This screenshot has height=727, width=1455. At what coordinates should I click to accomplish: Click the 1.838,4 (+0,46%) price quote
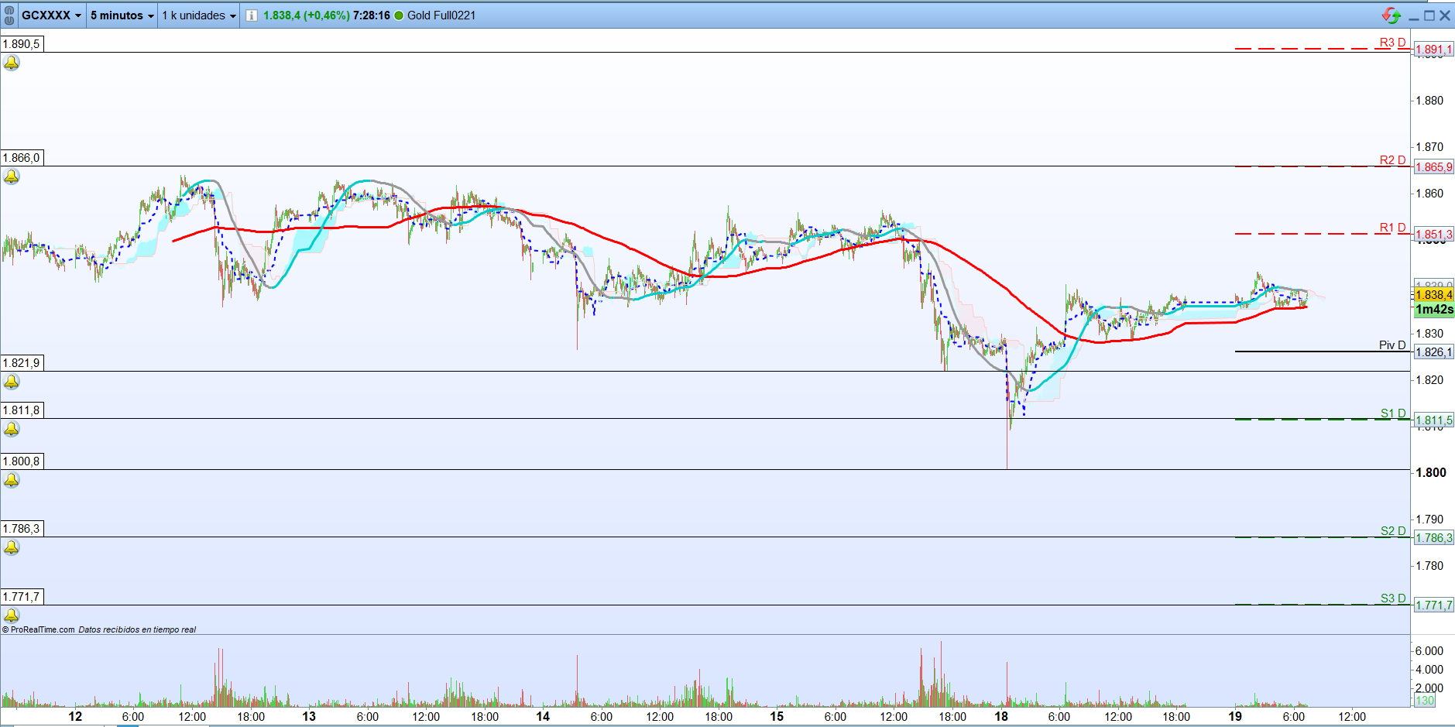tap(306, 15)
